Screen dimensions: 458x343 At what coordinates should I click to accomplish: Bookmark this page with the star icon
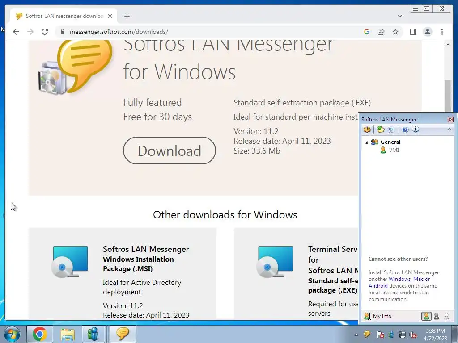coord(395,32)
